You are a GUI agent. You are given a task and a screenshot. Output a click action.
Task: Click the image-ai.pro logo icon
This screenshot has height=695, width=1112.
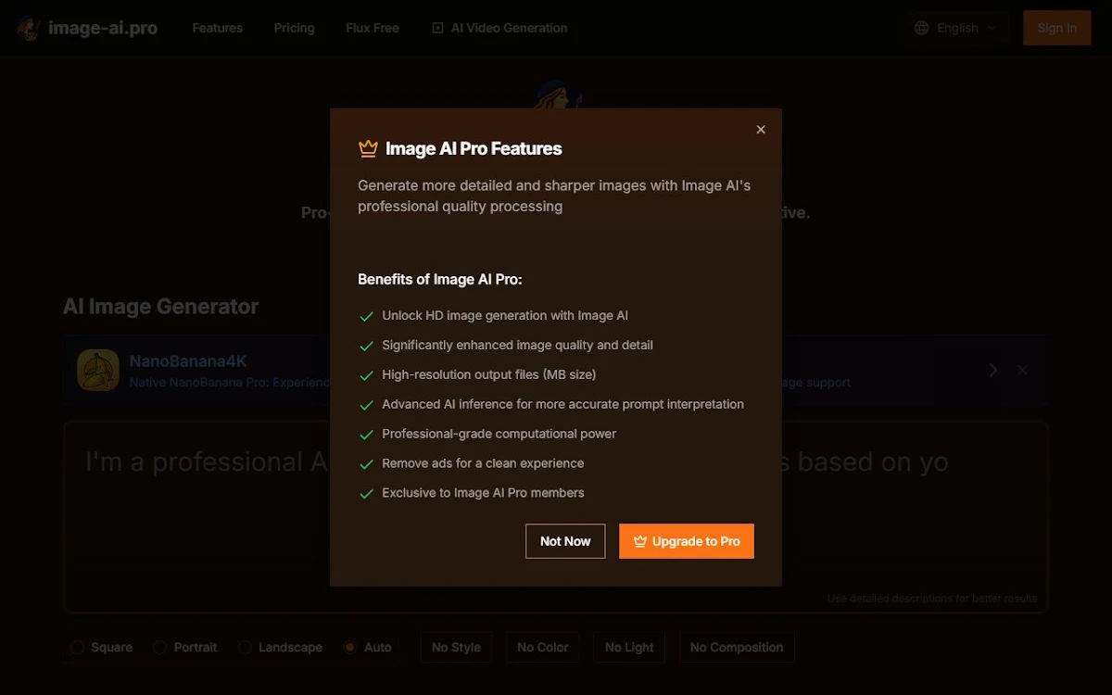pyautogui.click(x=29, y=28)
